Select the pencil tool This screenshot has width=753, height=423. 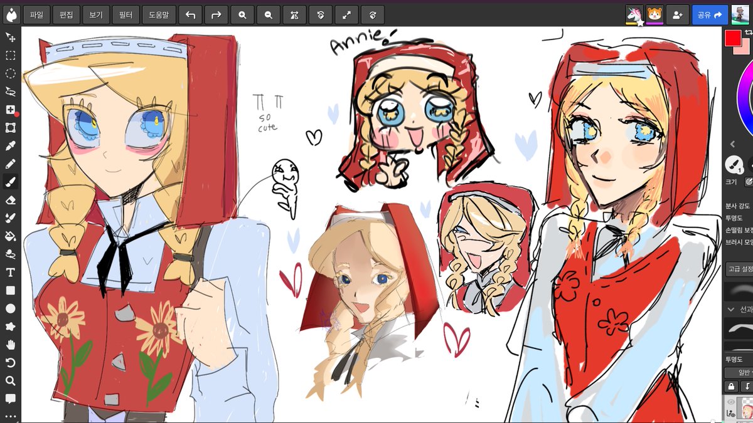click(x=11, y=164)
